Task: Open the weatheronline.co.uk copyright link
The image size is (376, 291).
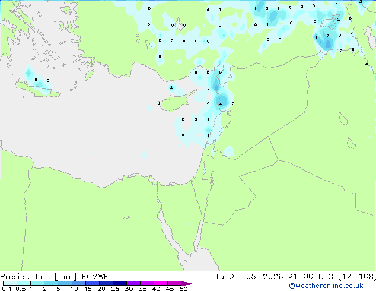Action: pyautogui.click(x=326, y=286)
